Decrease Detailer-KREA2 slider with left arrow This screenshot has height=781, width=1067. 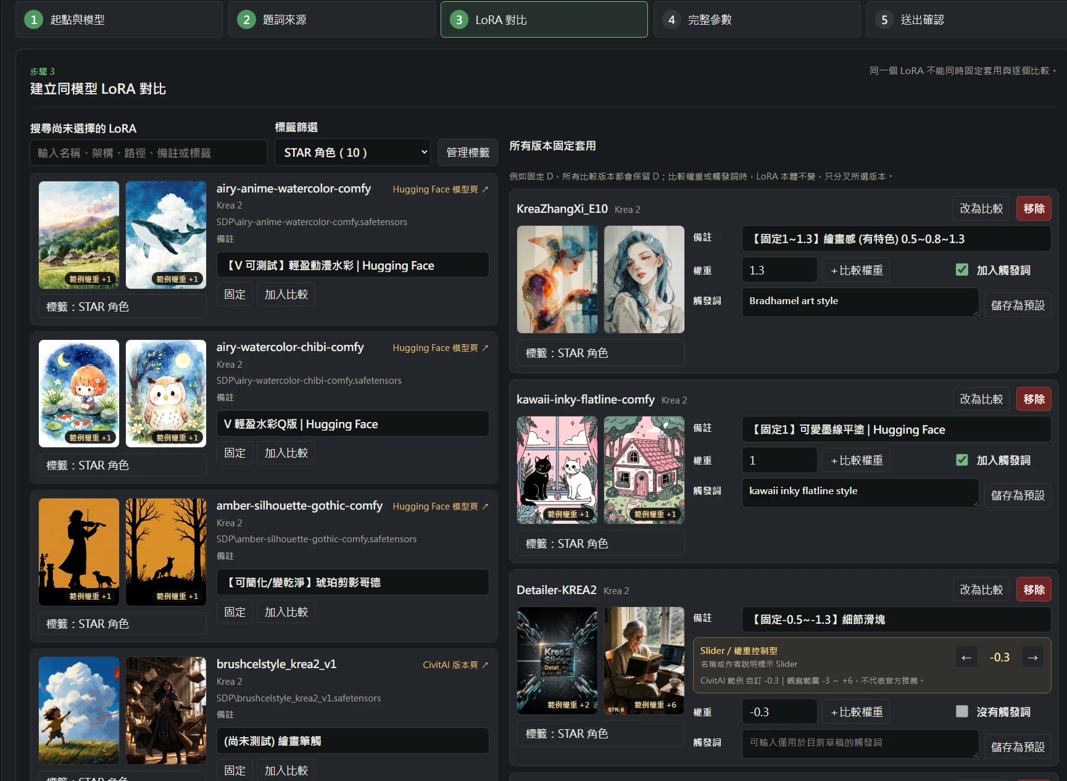click(x=966, y=658)
